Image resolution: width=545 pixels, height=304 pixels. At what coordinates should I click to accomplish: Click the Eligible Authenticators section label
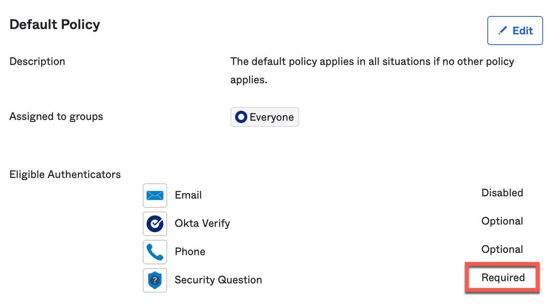pos(65,175)
